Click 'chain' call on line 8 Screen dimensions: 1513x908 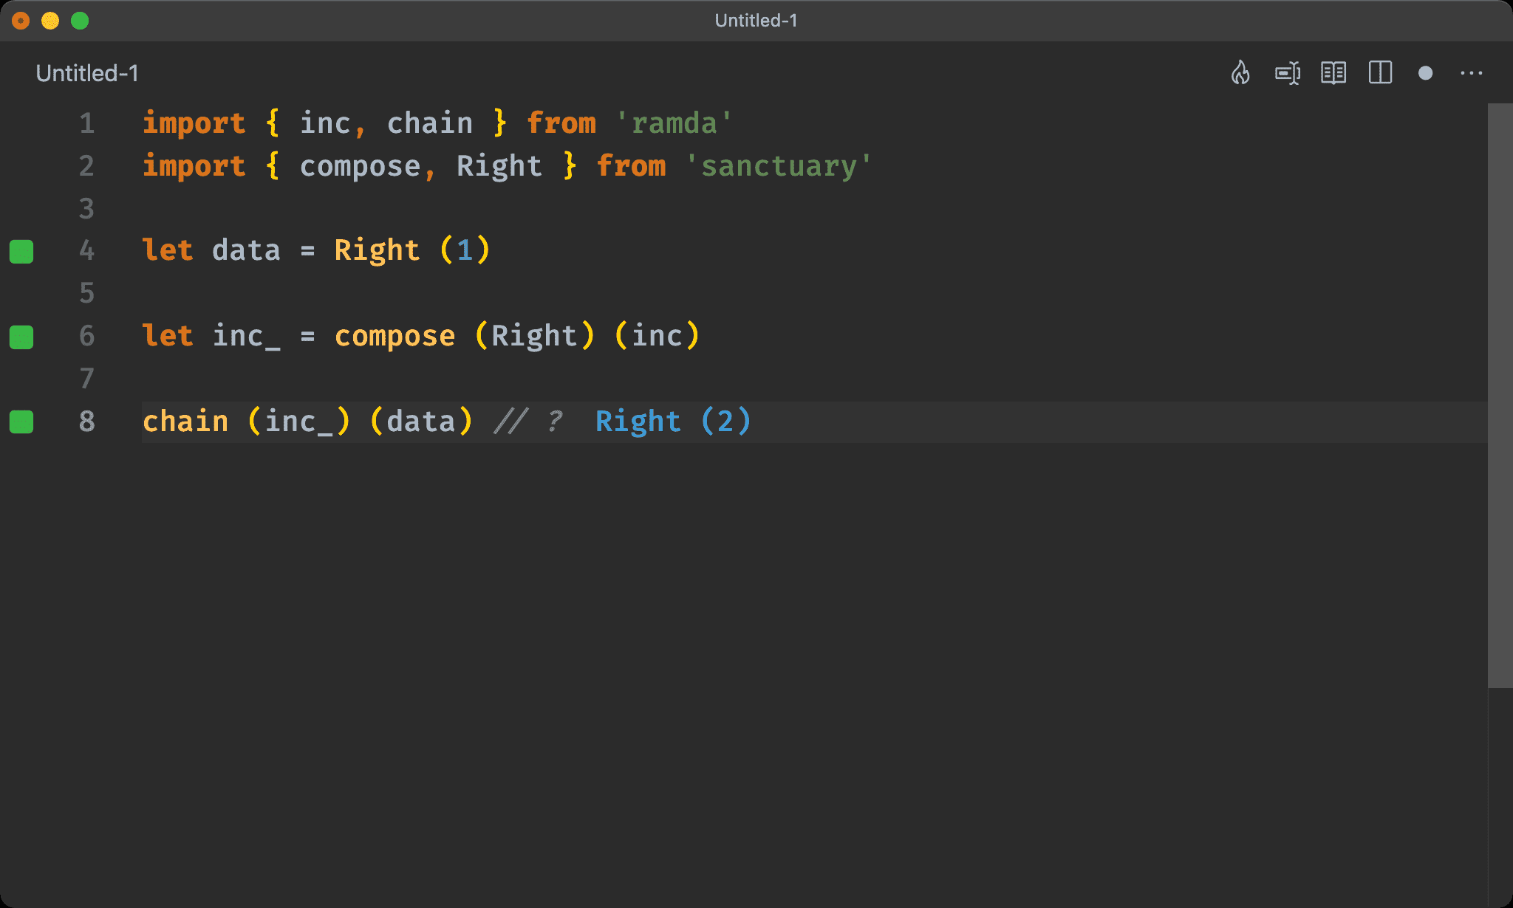tap(185, 422)
